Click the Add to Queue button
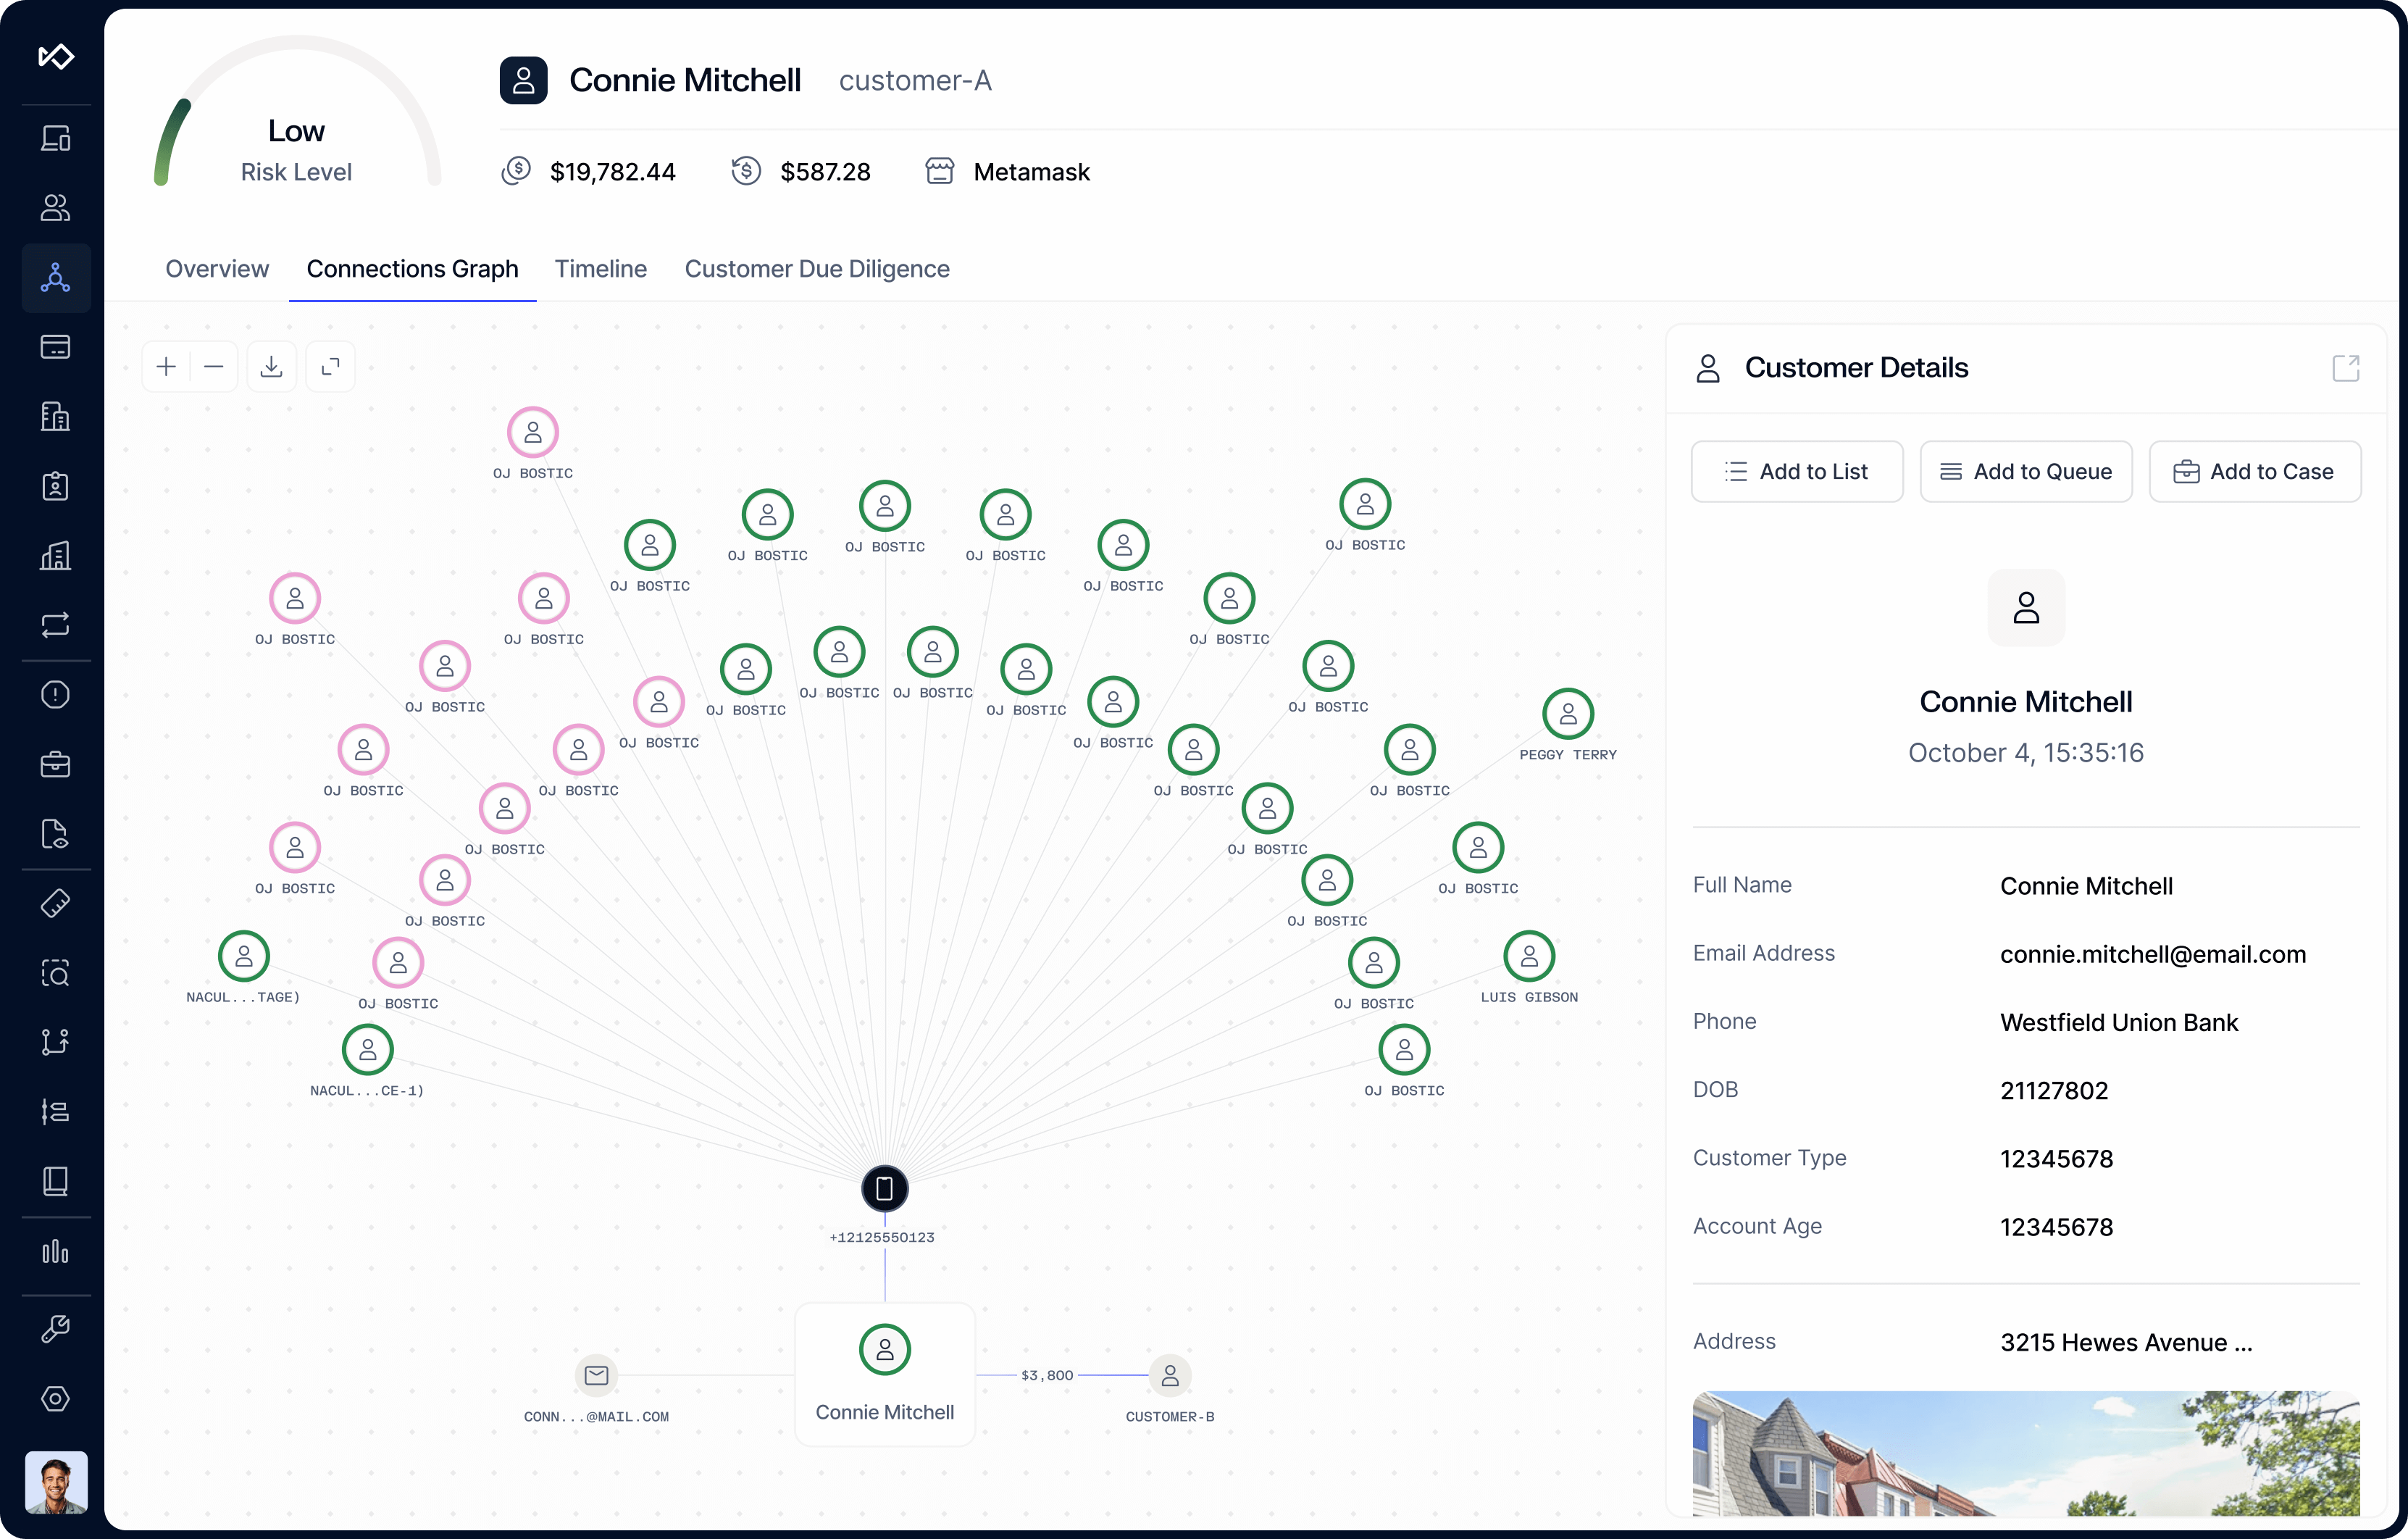 [x=2026, y=472]
